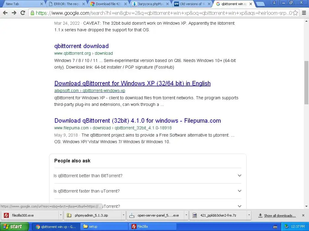Screen dimensions: 309x231
Task: Switch to FileZilla taskbar button
Action: (153, 227)
